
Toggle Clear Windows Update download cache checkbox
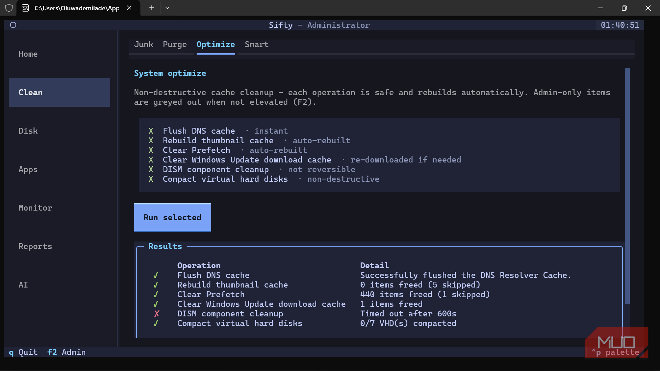(x=151, y=160)
